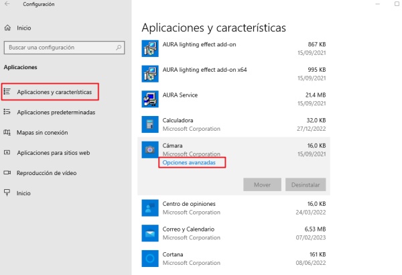This screenshot has height=275, width=402.
Task: Open Aplicaciones y características section
Action: pyautogui.click(x=58, y=91)
